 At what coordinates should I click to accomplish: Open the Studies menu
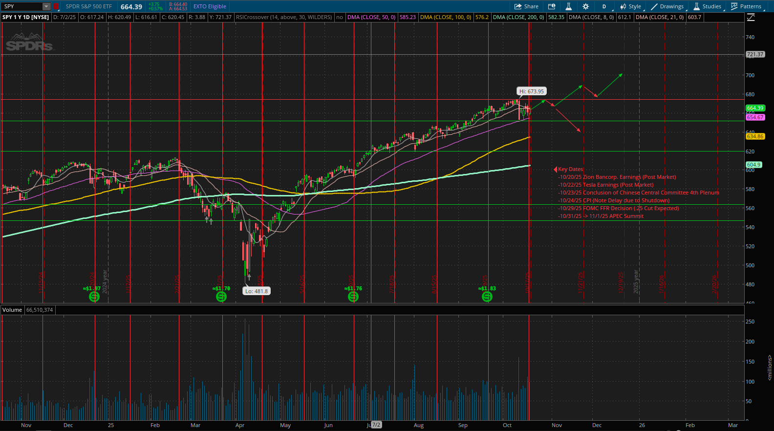[708, 6]
